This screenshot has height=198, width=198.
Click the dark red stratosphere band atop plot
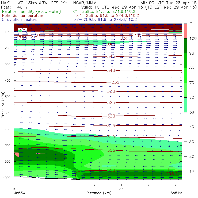click(98, 27)
